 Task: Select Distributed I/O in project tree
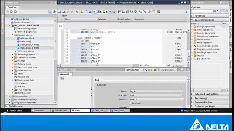pos(24,93)
